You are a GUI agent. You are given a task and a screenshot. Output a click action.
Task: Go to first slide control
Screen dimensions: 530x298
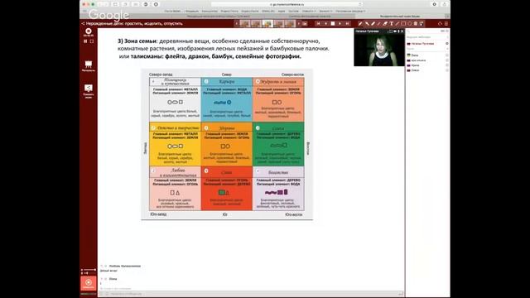tap(318, 24)
